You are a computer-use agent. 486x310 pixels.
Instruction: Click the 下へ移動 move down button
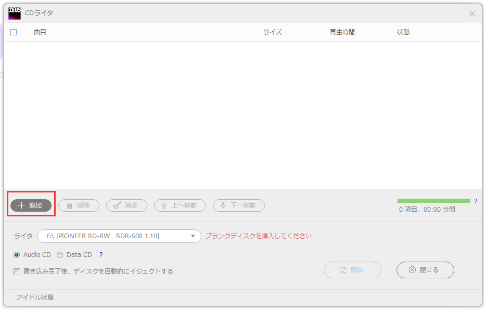point(239,205)
